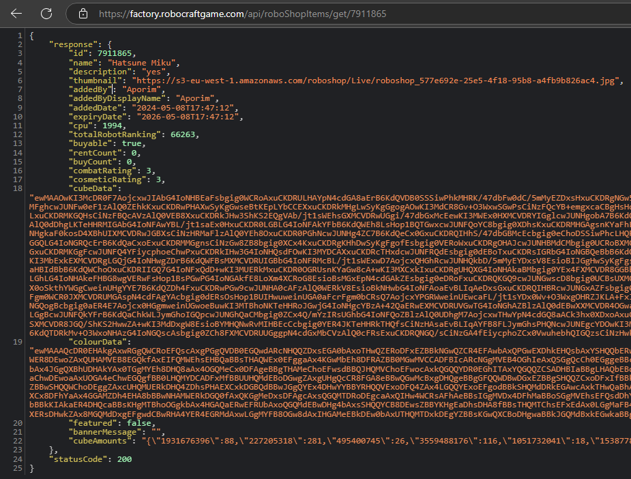The width and height of the screenshot is (631, 479).
Task: Open the amazonaws thumbnail URL
Action: 375,81
